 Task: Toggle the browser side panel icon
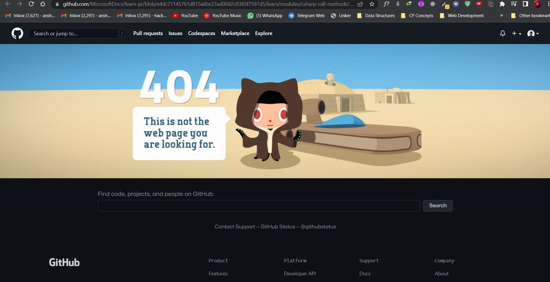[525, 4]
